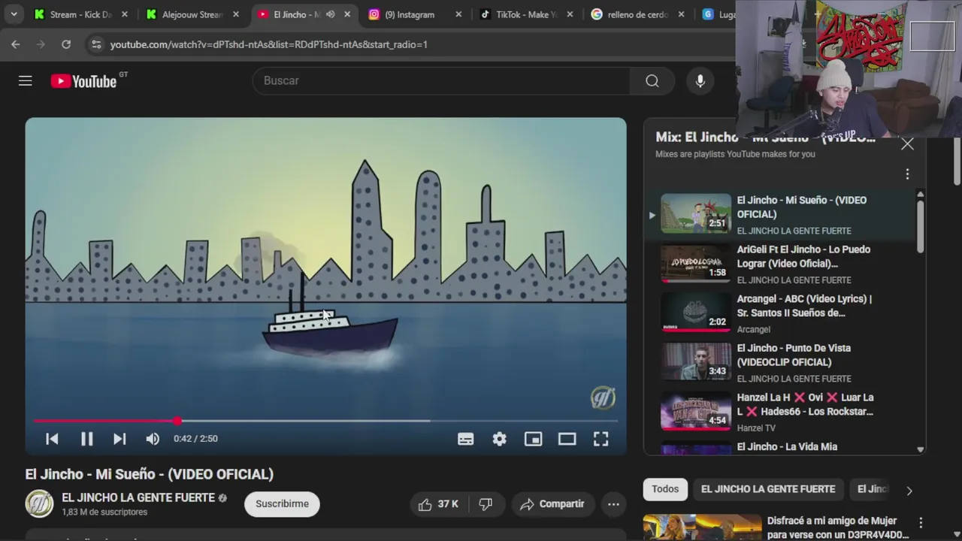The height and width of the screenshot is (541, 962).
Task: Click video title El Jincho - Mi Sueño
Action: tap(150, 474)
